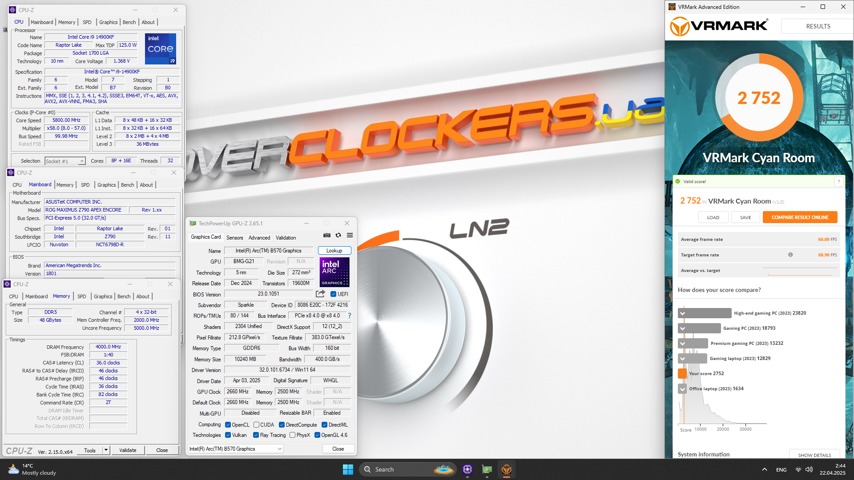Open the Tools dropdown arrow in CPU-Z
Screen dimensions: 854x480
tap(106, 450)
